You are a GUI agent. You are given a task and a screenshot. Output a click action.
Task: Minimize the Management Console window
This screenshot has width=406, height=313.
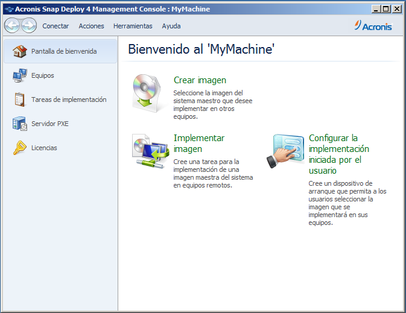tap(376, 9)
